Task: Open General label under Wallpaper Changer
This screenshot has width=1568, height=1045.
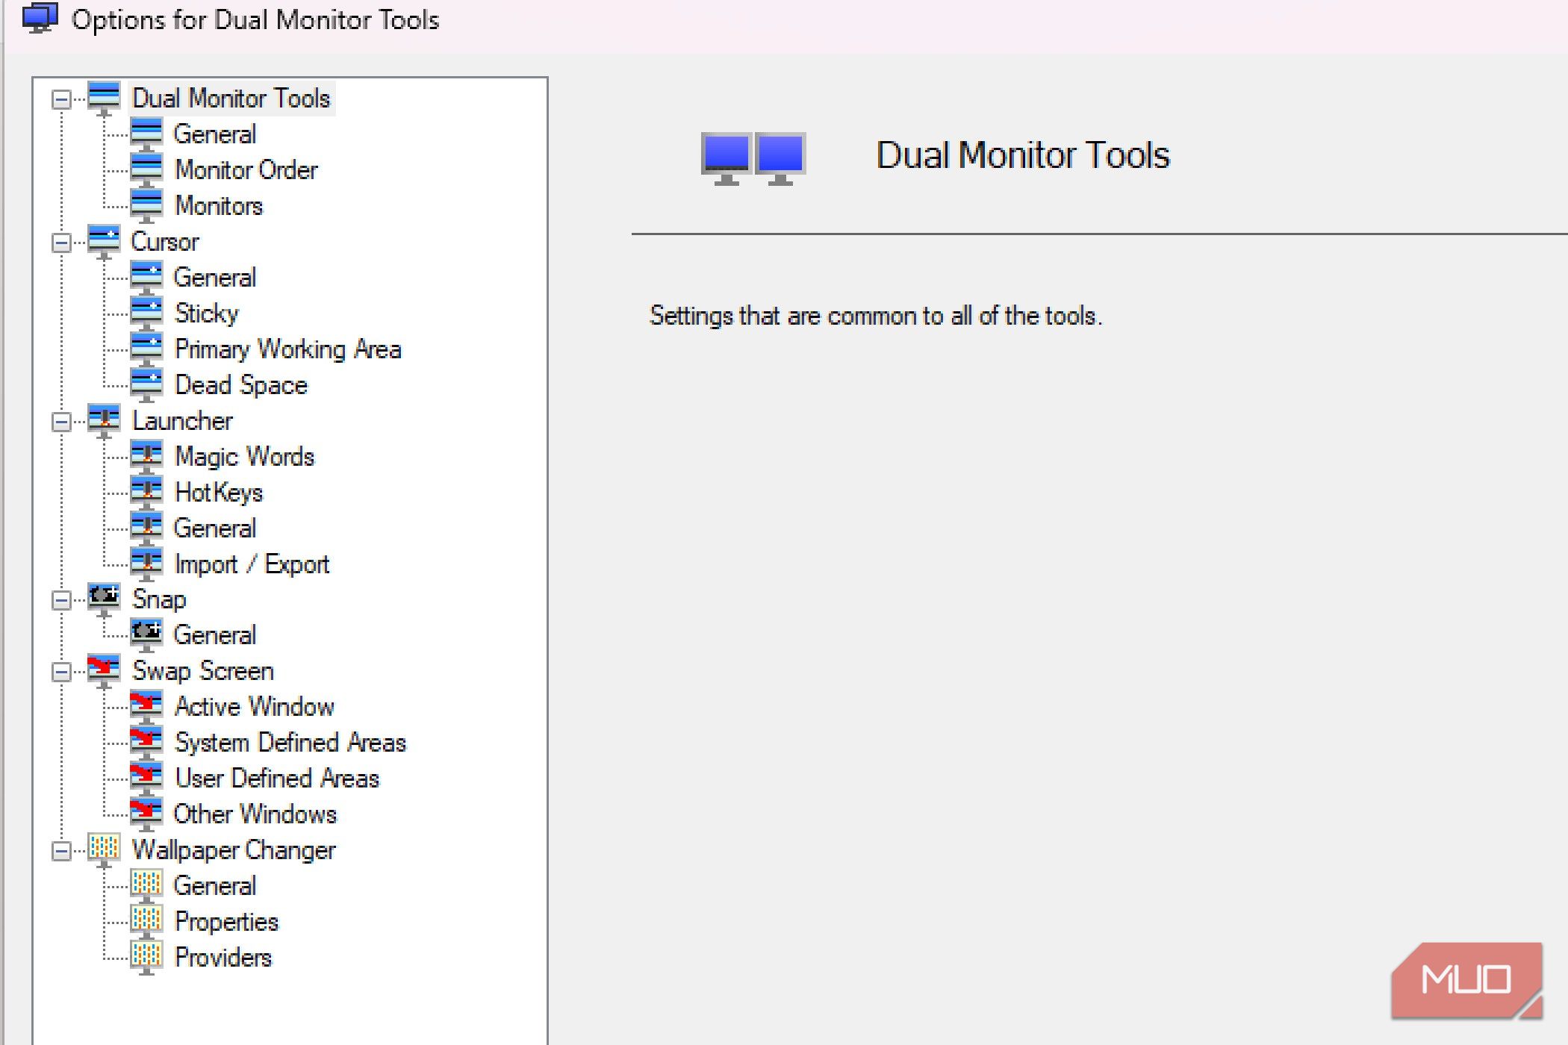Action: tap(215, 886)
